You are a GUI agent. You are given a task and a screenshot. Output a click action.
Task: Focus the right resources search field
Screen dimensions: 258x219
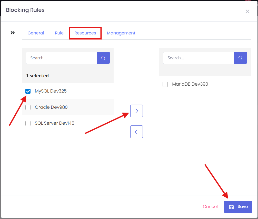point(199,58)
